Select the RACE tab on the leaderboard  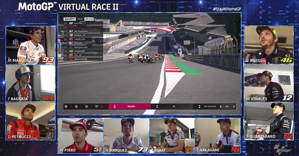pos(80,19)
